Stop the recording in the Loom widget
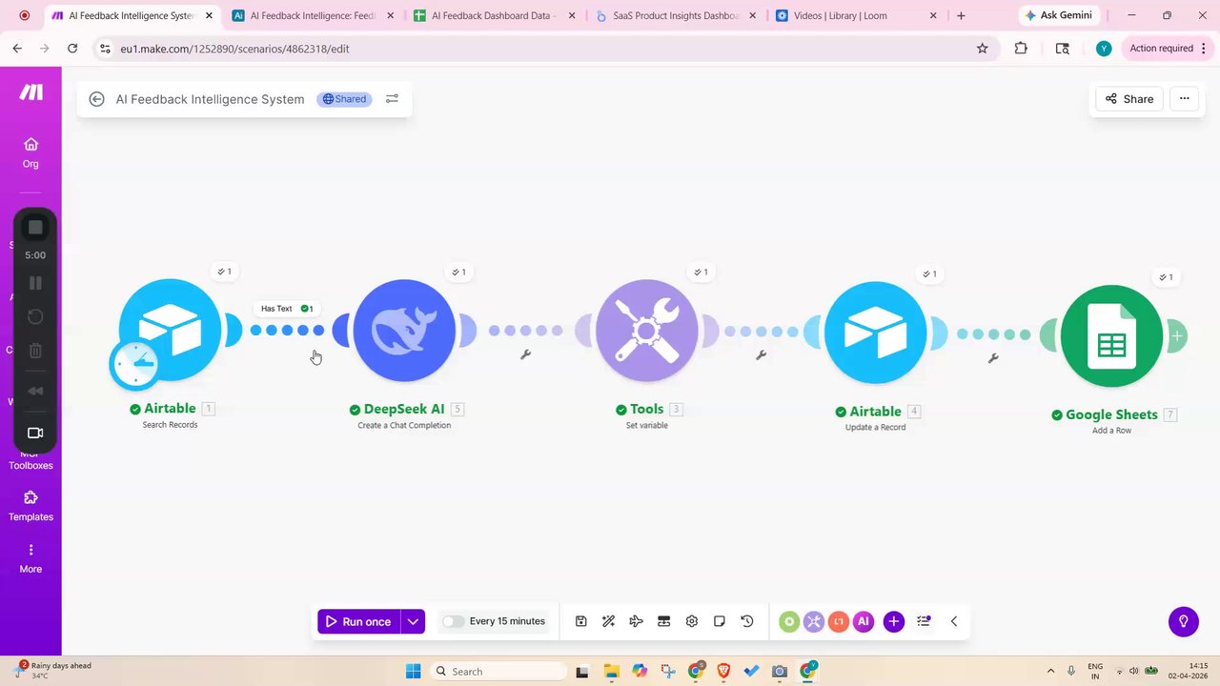Image resolution: width=1220 pixels, height=686 pixels. (35, 228)
